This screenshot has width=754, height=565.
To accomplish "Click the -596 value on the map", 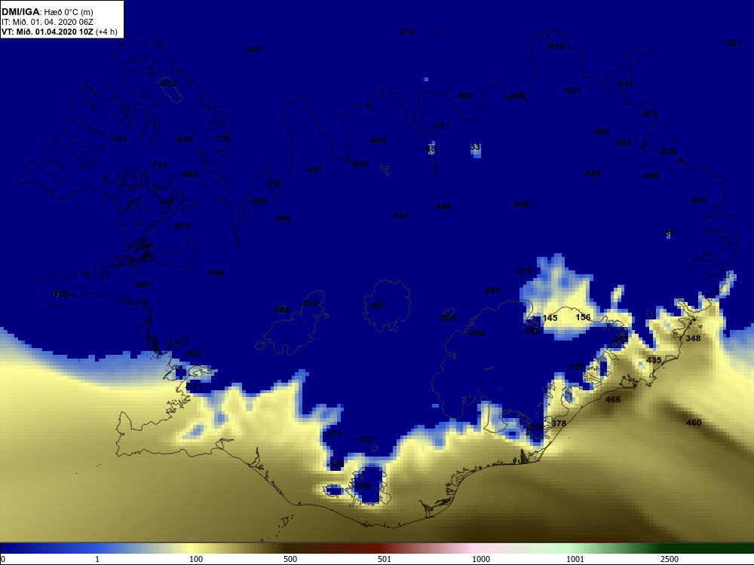I will 216,273.
